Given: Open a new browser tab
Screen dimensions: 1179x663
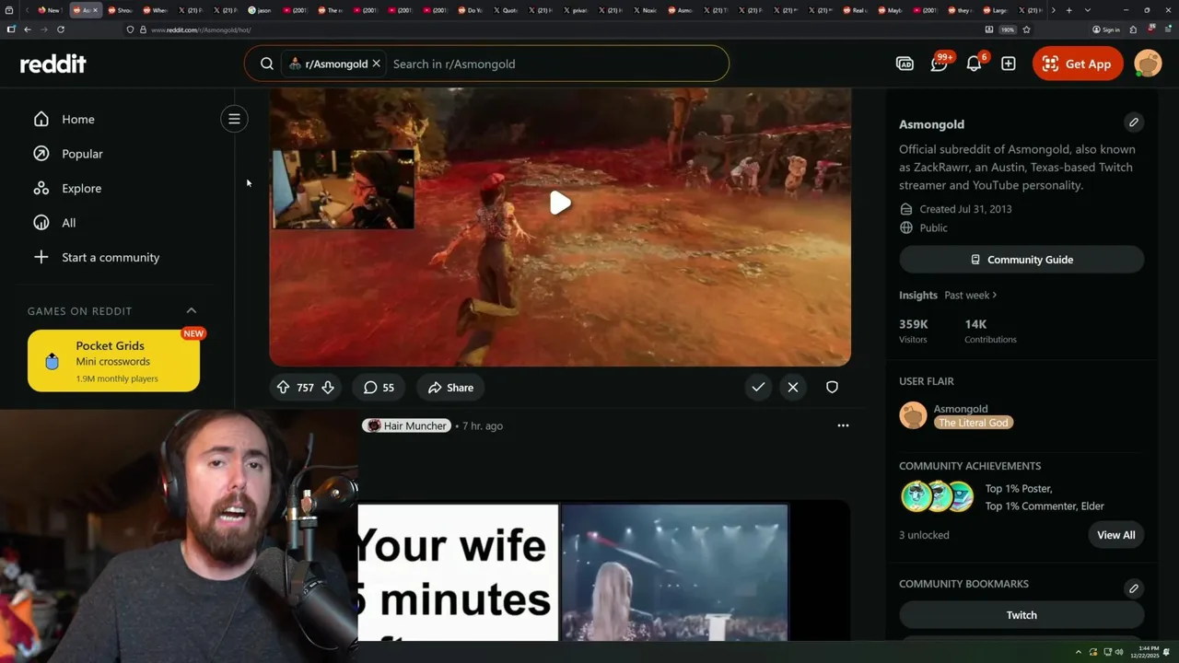Looking at the screenshot, I should (1068, 10).
